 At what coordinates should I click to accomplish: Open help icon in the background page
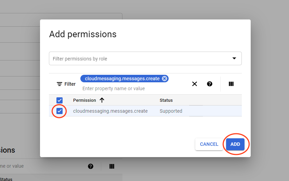[x=91, y=166]
